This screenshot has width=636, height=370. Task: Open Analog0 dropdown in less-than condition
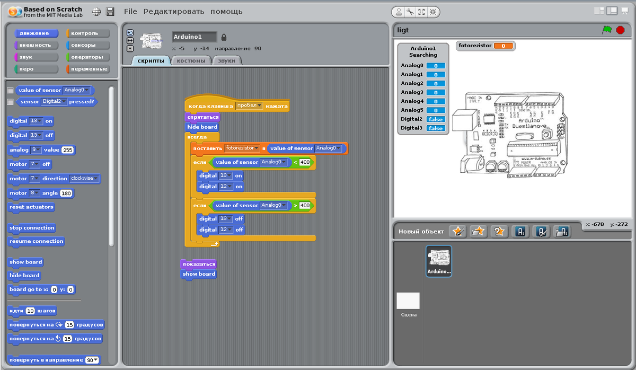(x=273, y=162)
